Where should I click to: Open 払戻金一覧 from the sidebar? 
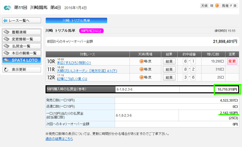(x=21, y=46)
